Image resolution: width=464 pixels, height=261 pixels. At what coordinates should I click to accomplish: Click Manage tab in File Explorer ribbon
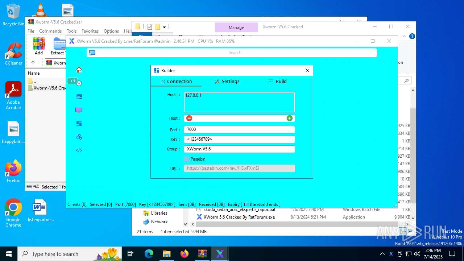tap(236, 28)
